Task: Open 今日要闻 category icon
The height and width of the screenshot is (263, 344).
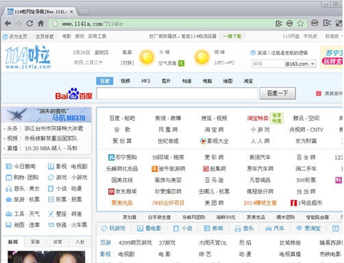Action: (8, 166)
